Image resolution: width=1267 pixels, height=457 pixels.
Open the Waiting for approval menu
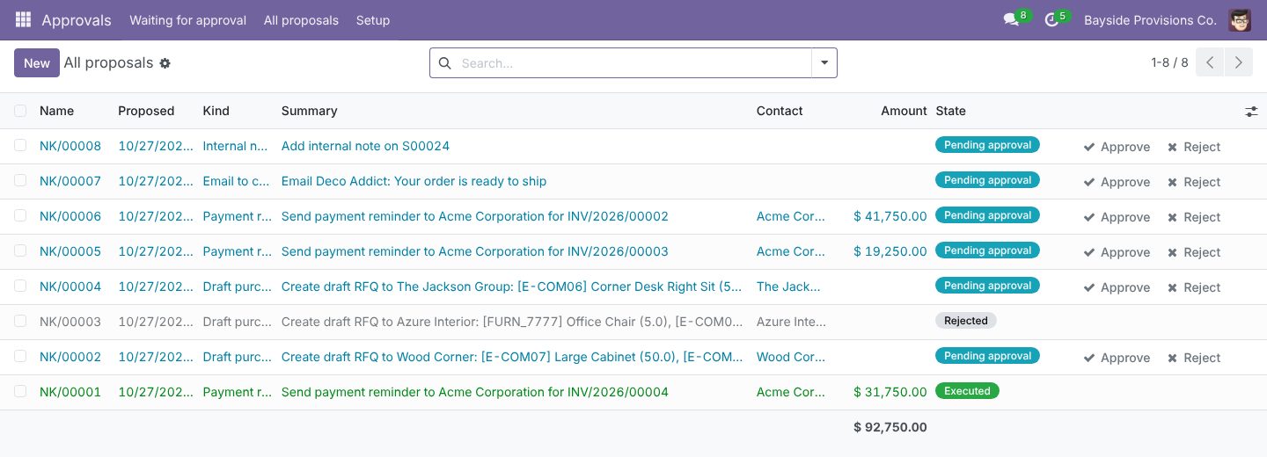pos(187,20)
